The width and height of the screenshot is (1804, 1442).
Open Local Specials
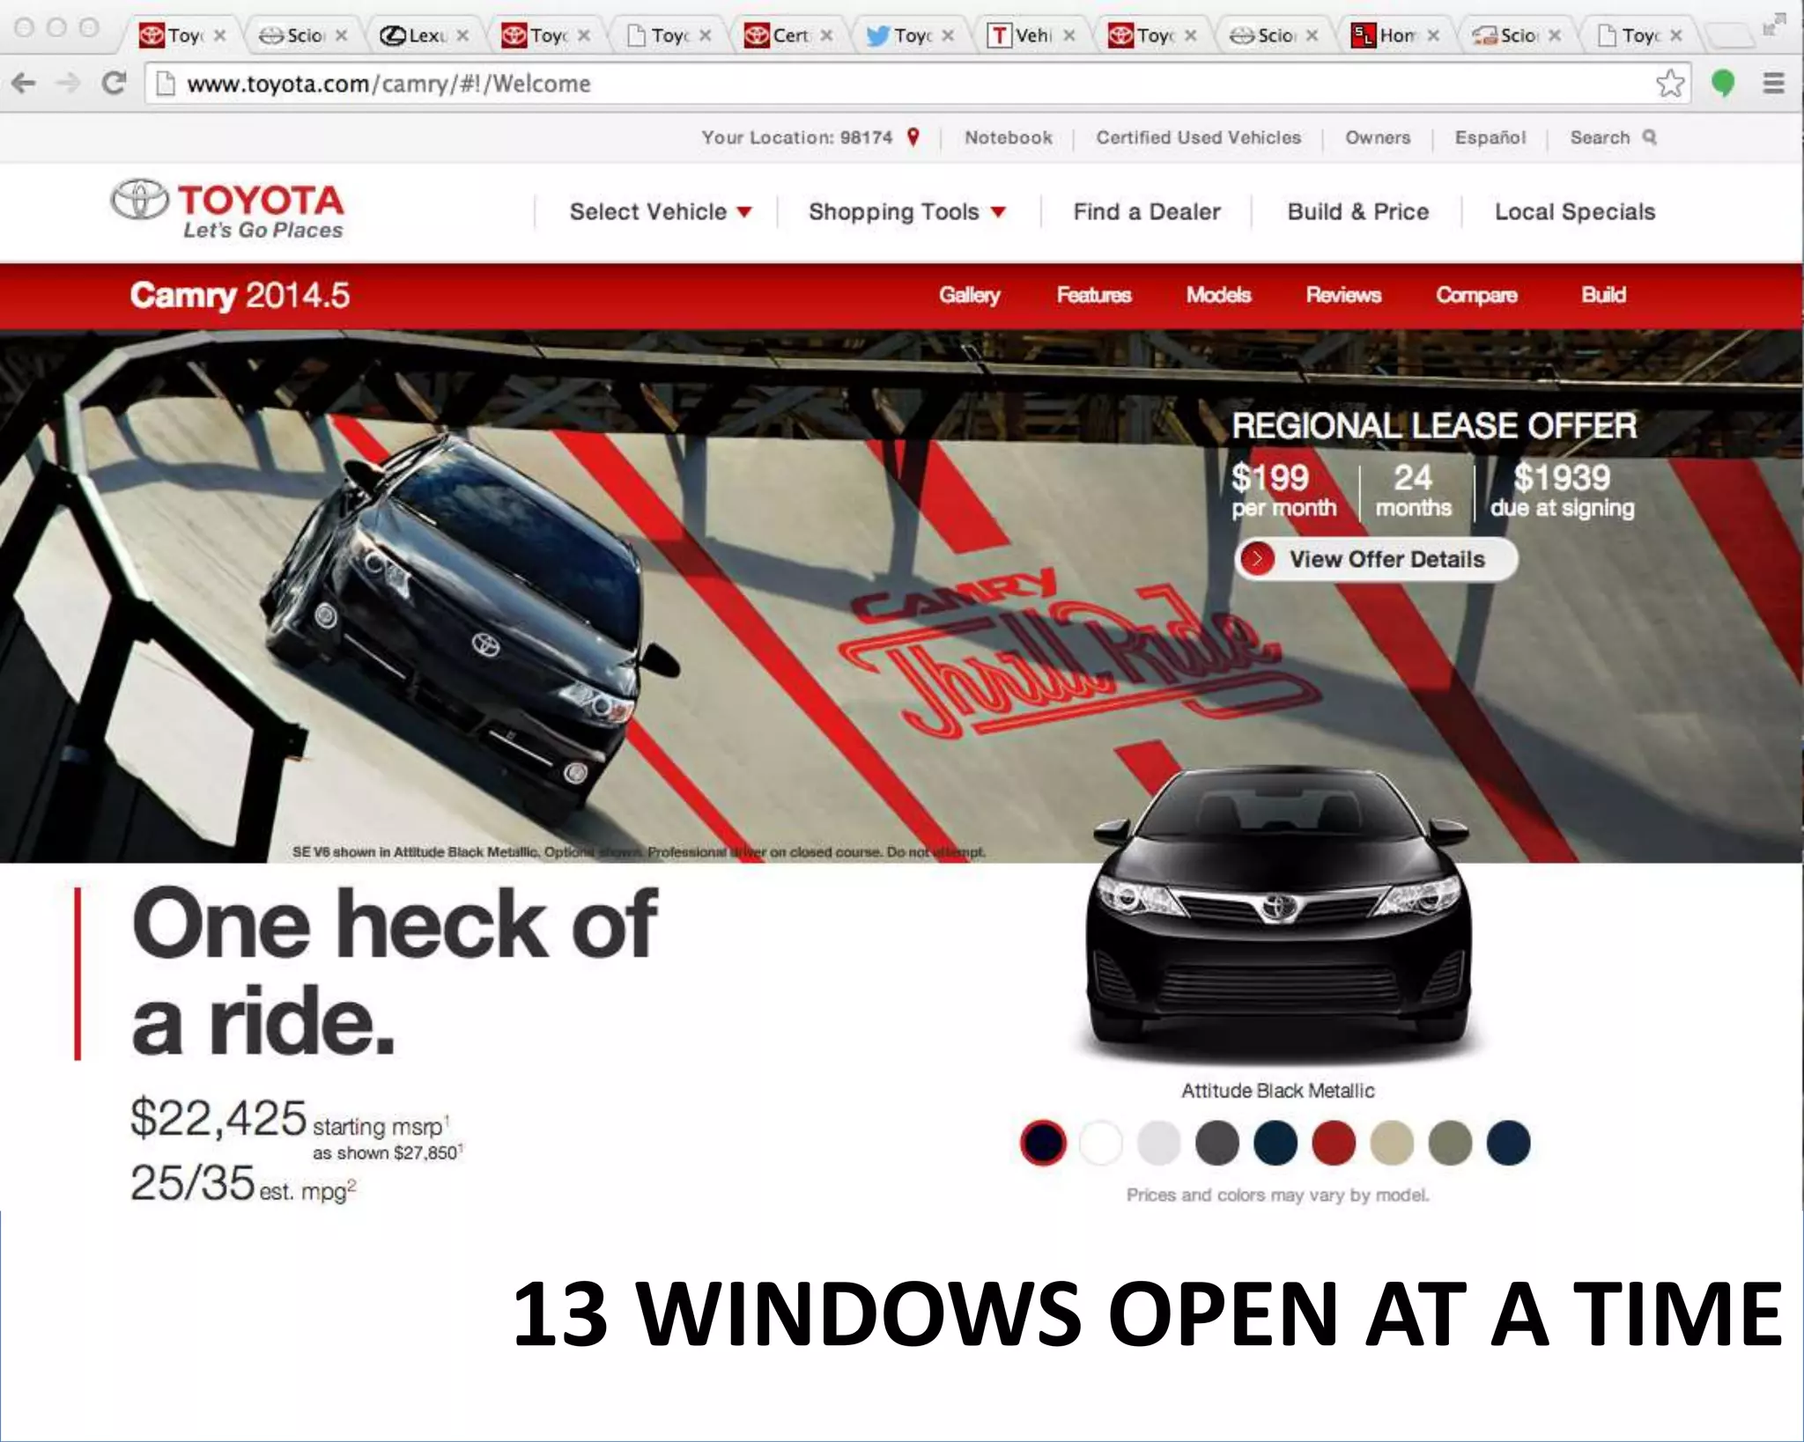coord(1575,212)
